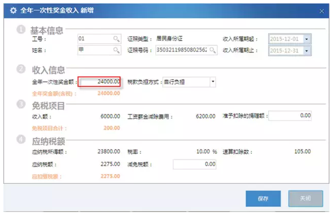The image size is (333, 214).
Task: Click the 证照号码 input field
Action: [x=186, y=50]
